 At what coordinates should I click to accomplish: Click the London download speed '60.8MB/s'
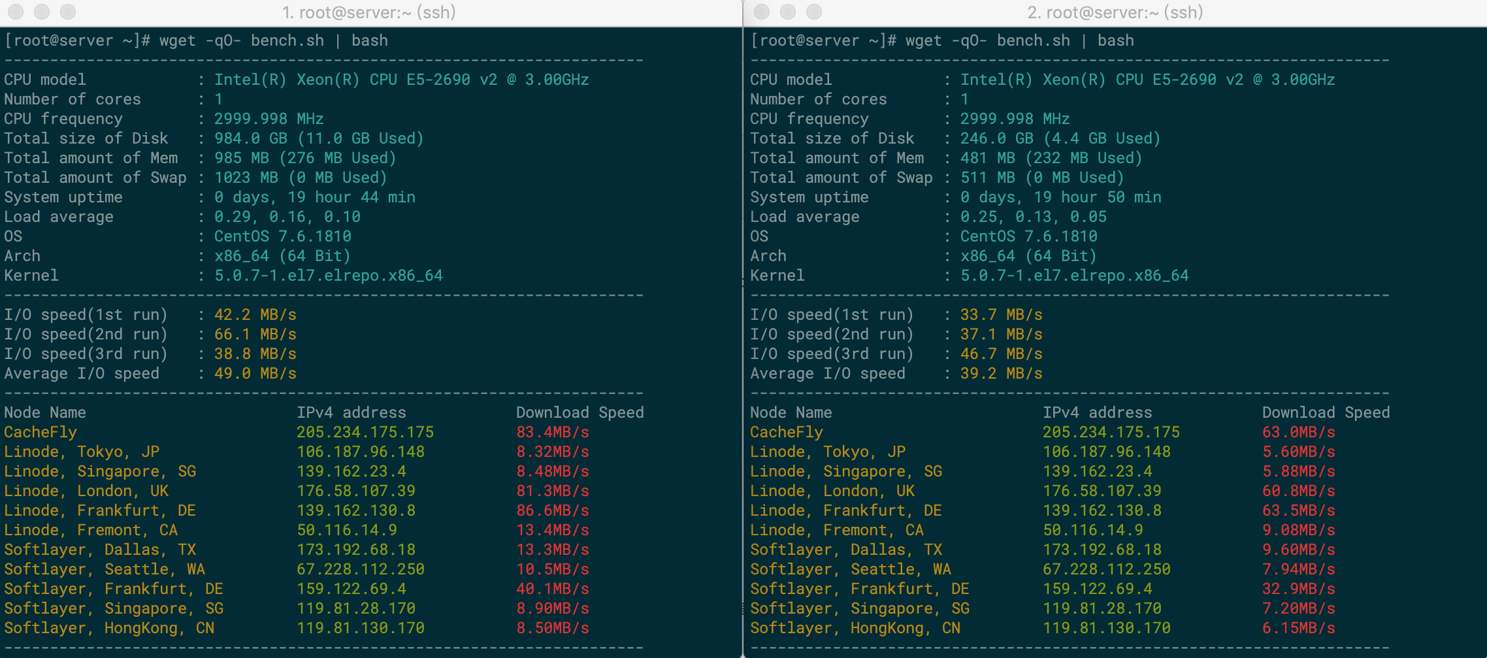(1299, 491)
